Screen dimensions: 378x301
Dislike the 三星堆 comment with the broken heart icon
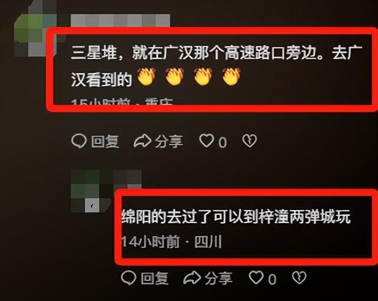(249, 141)
